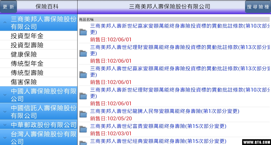Open 三商美邦人壽世紀贏家變額萬能終身壽險 product link
The image size is (271, 145).
(180, 72)
